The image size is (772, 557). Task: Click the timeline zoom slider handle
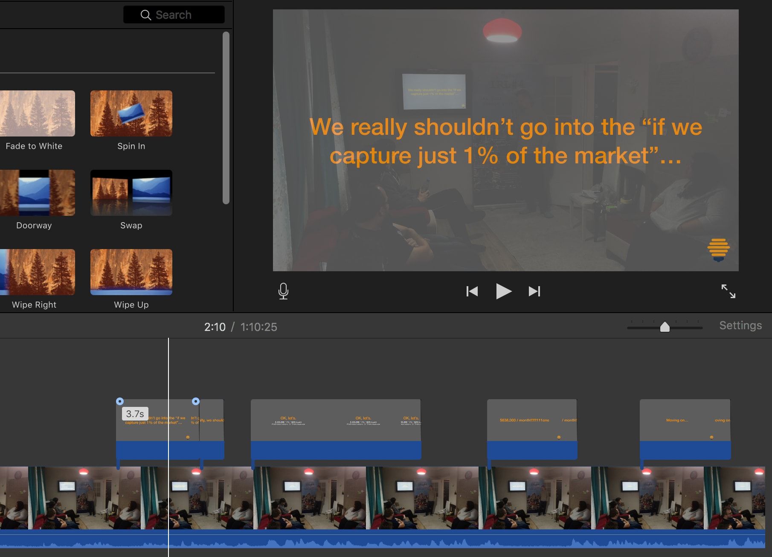pyautogui.click(x=665, y=327)
